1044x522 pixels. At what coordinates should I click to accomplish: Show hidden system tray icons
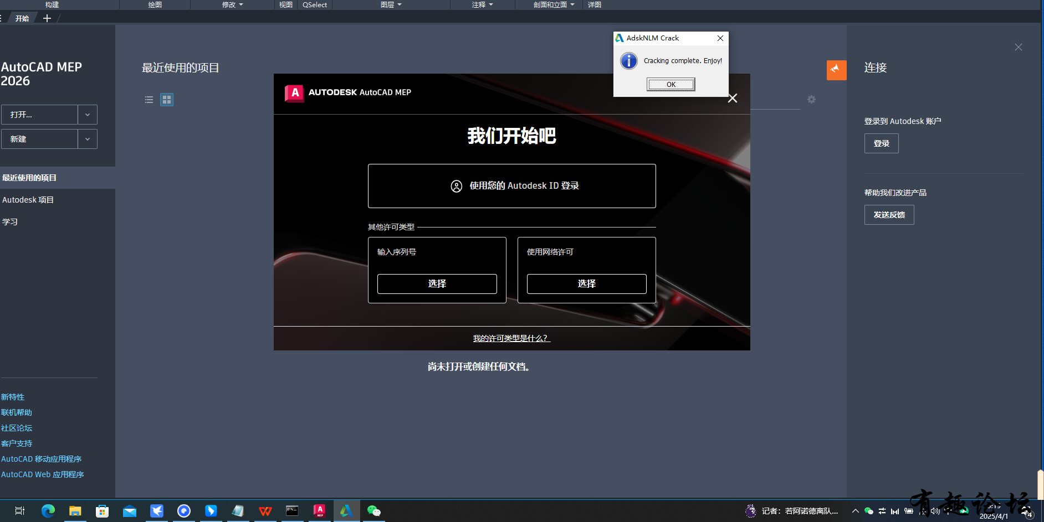click(855, 511)
